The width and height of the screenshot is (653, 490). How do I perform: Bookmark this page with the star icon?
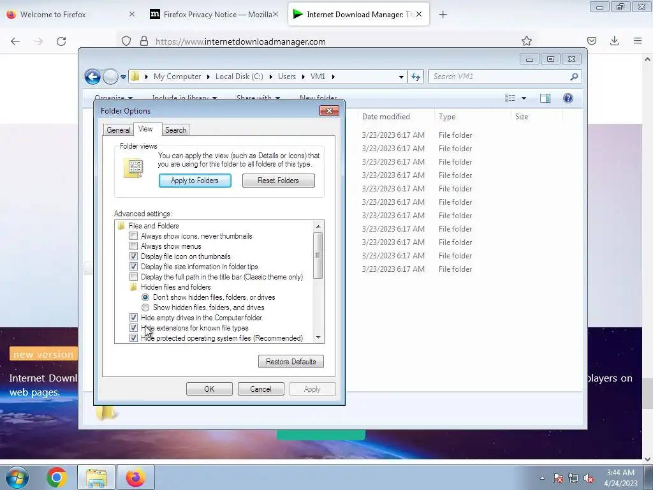tap(526, 41)
